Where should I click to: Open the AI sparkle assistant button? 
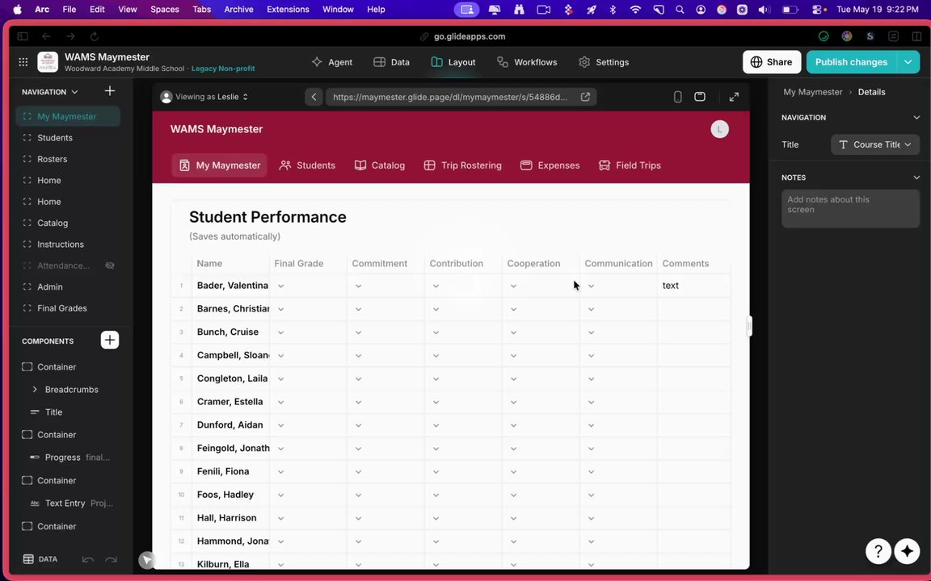click(x=907, y=551)
